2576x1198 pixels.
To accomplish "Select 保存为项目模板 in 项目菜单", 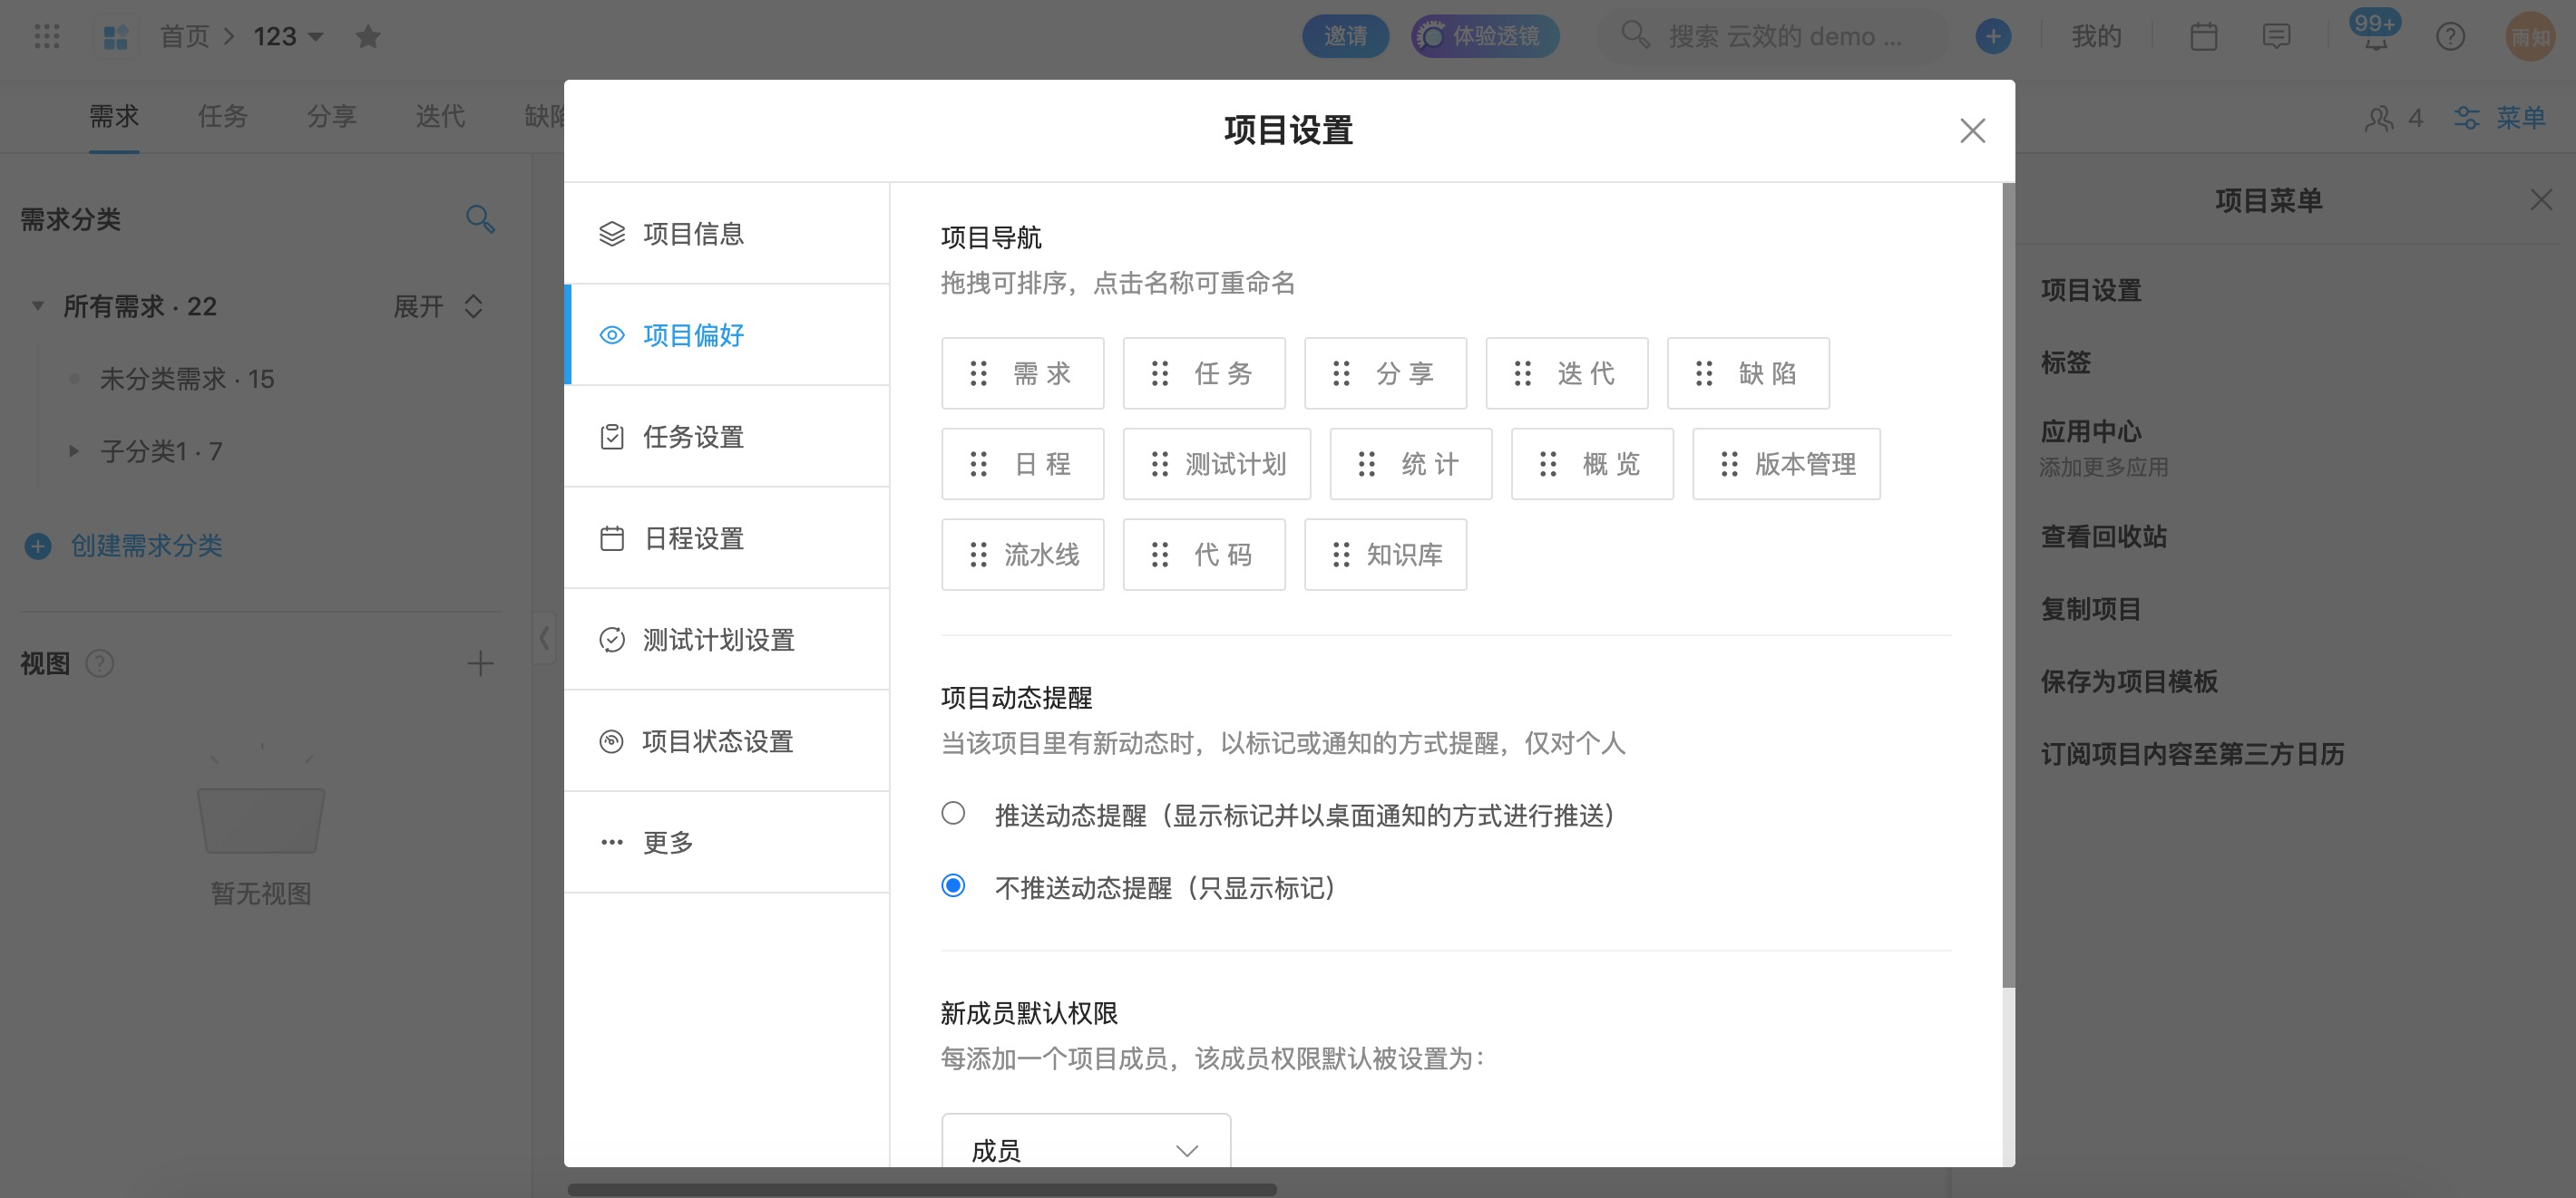I will coord(2129,681).
